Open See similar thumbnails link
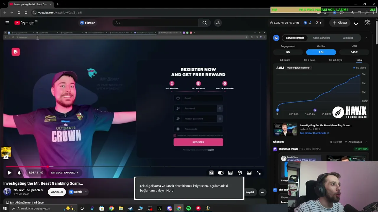This screenshot has width=378, height=212. 314,133
